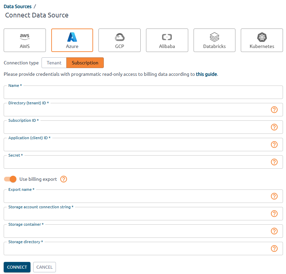Show help for Storage directory

point(274,249)
